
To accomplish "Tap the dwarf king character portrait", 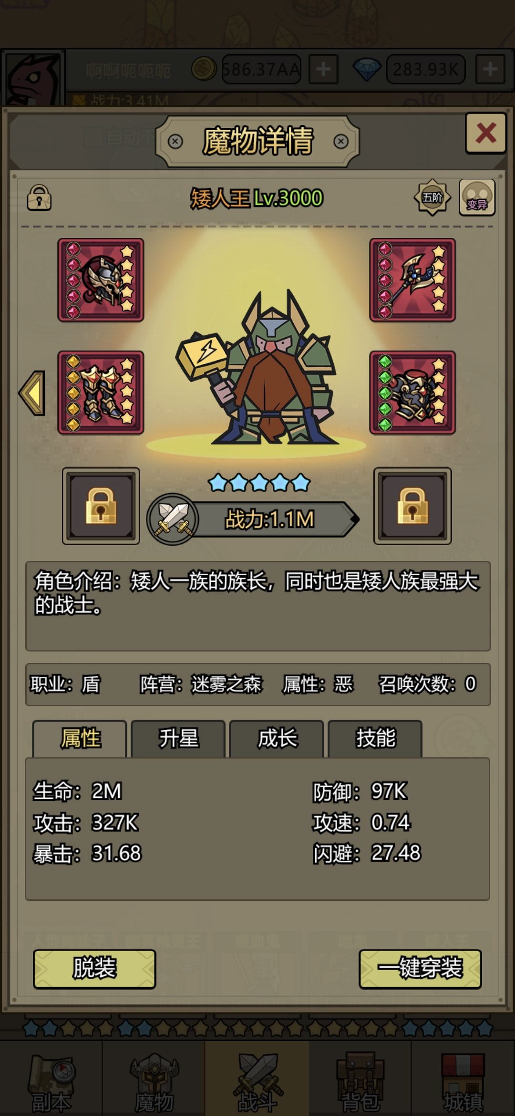I will 257,367.
